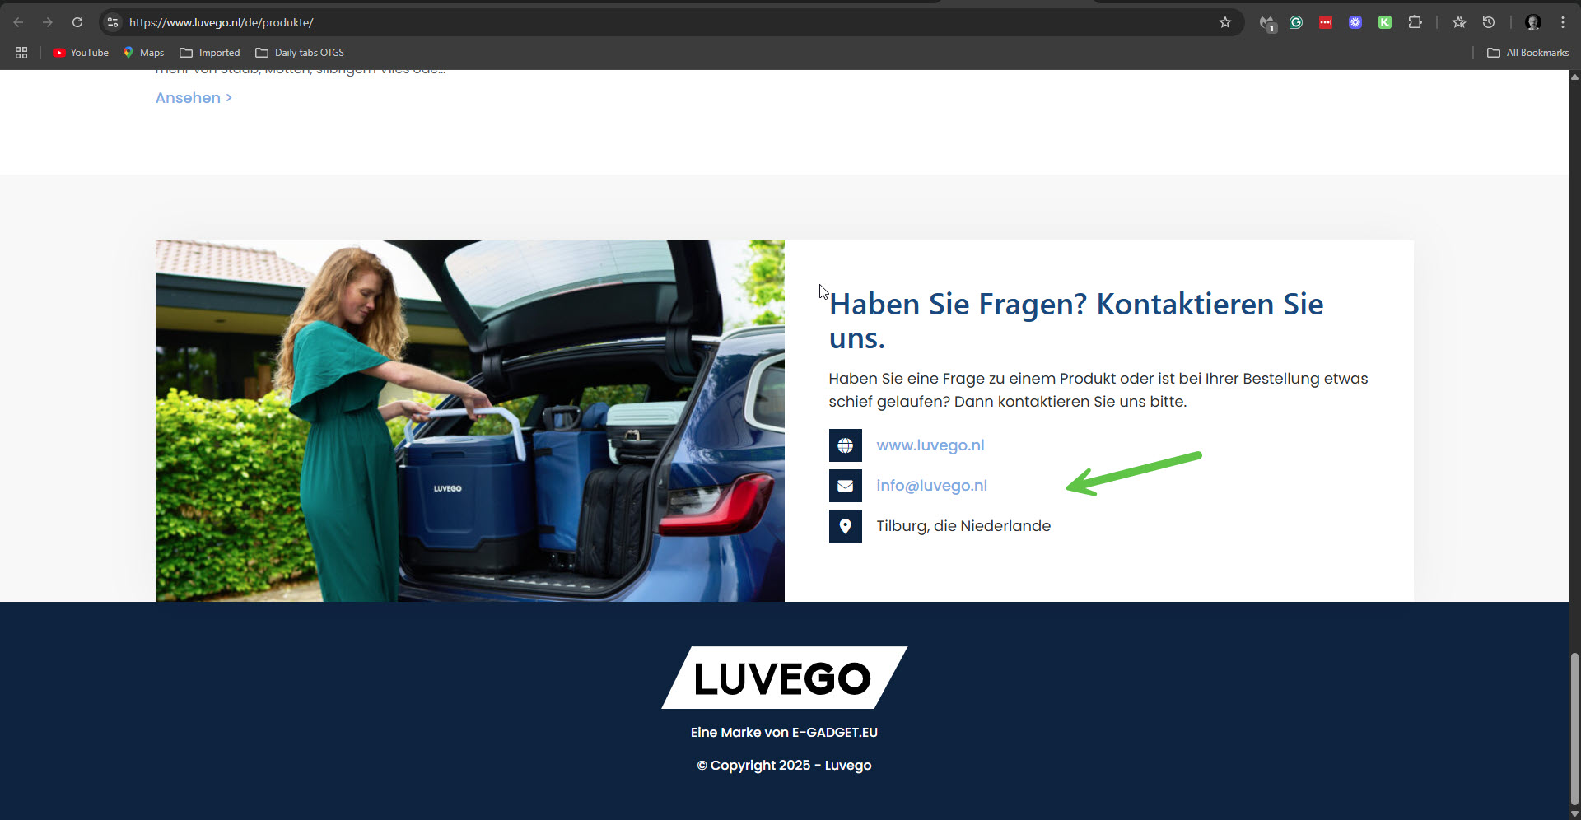The image size is (1581, 820).
Task: Click the Copyright 2025 - Luvego text
Action: coord(784,765)
